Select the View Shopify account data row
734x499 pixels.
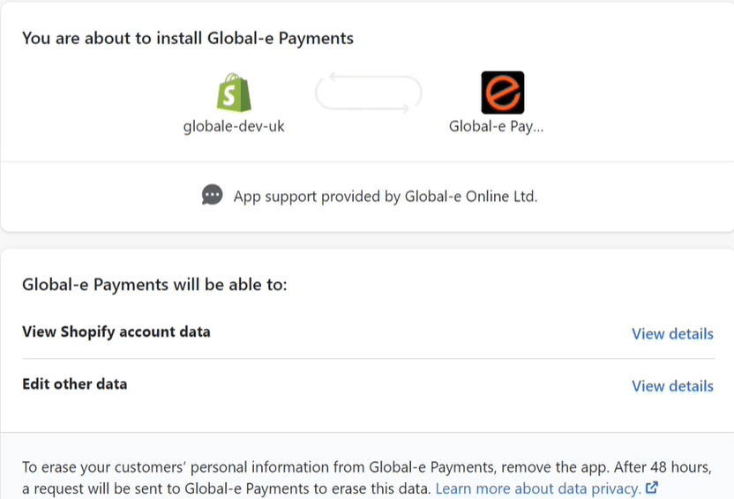pos(368,332)
